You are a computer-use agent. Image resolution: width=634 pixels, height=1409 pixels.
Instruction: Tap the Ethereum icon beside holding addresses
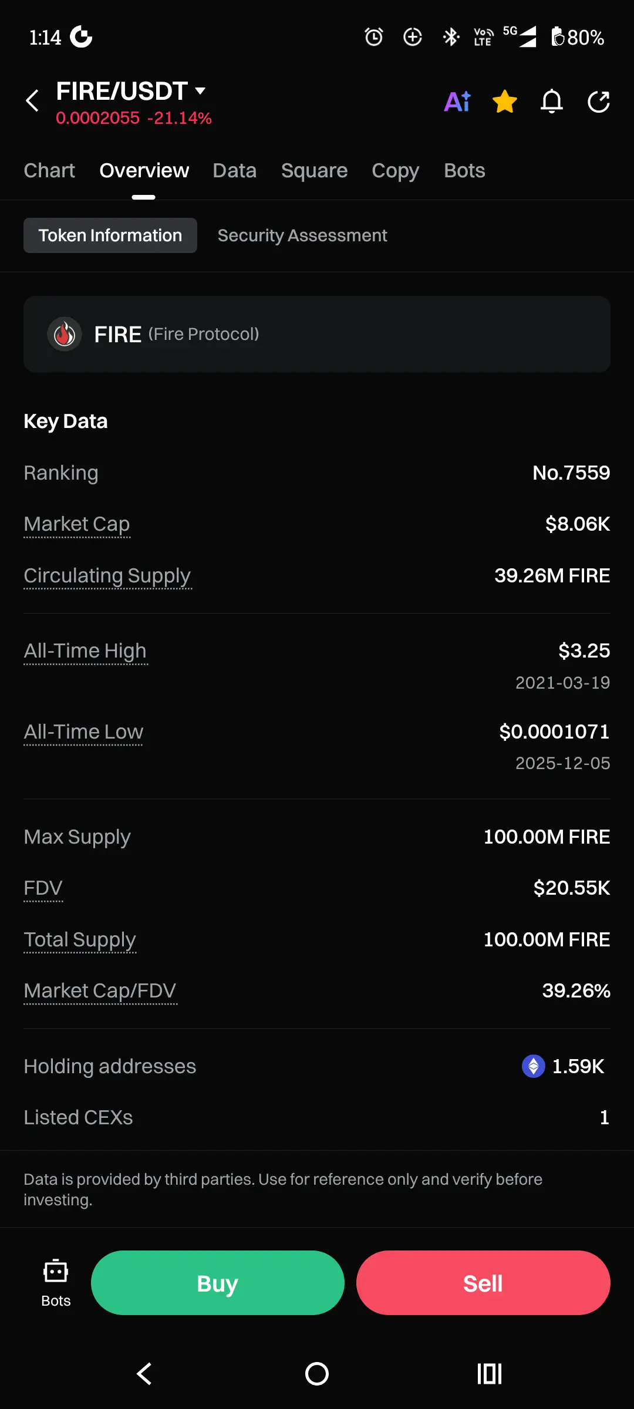point(533,1066)
